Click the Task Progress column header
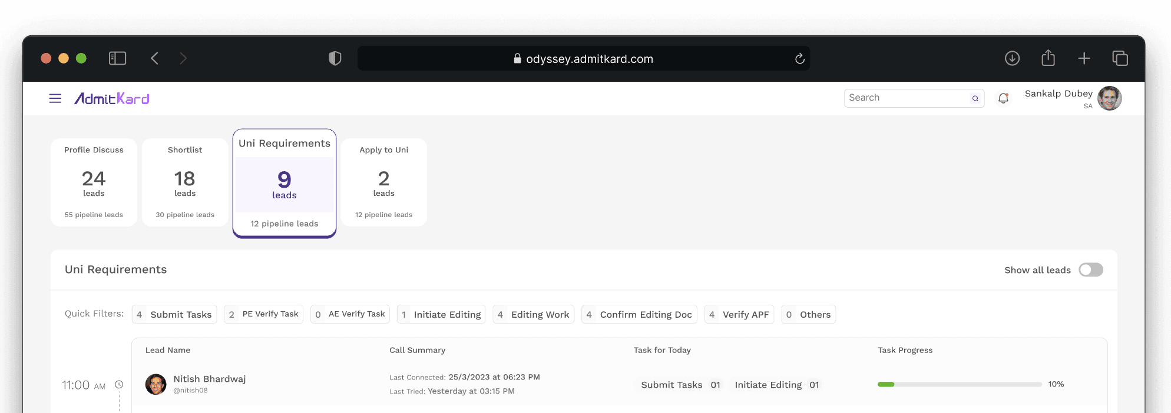1171x413 pixels. coord(905,350)
